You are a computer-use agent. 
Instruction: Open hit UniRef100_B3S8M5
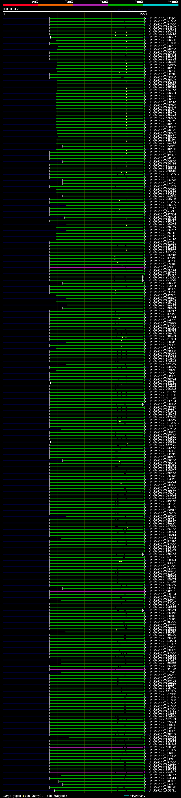162,27
